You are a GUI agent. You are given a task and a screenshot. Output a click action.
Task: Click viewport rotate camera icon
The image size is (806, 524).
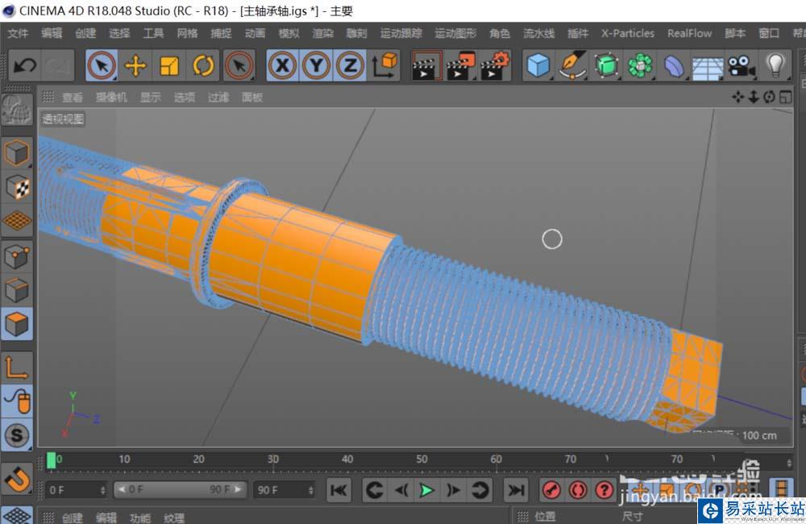point(770,97)
